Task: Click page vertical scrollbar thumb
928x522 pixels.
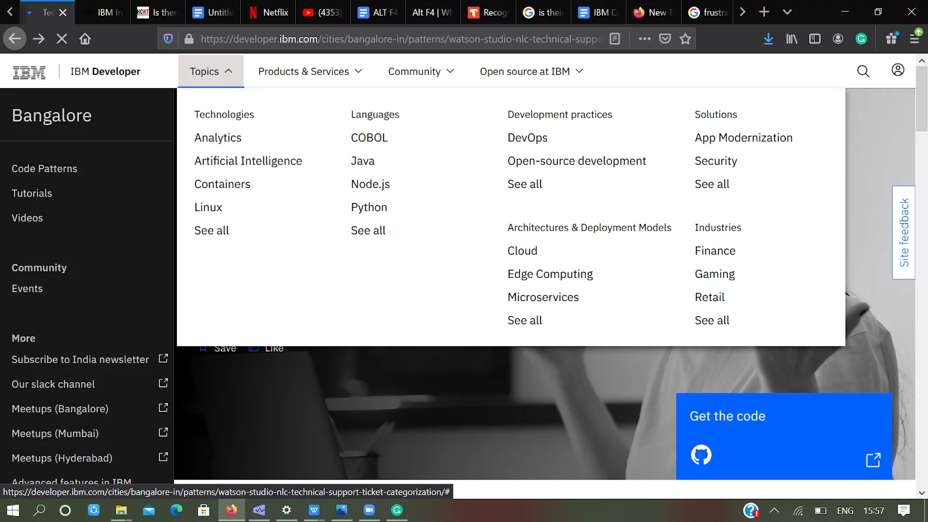Action: 921,99
